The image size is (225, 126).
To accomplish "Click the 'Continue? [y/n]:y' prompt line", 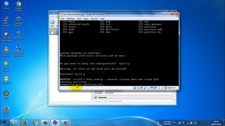I will 72,74.
